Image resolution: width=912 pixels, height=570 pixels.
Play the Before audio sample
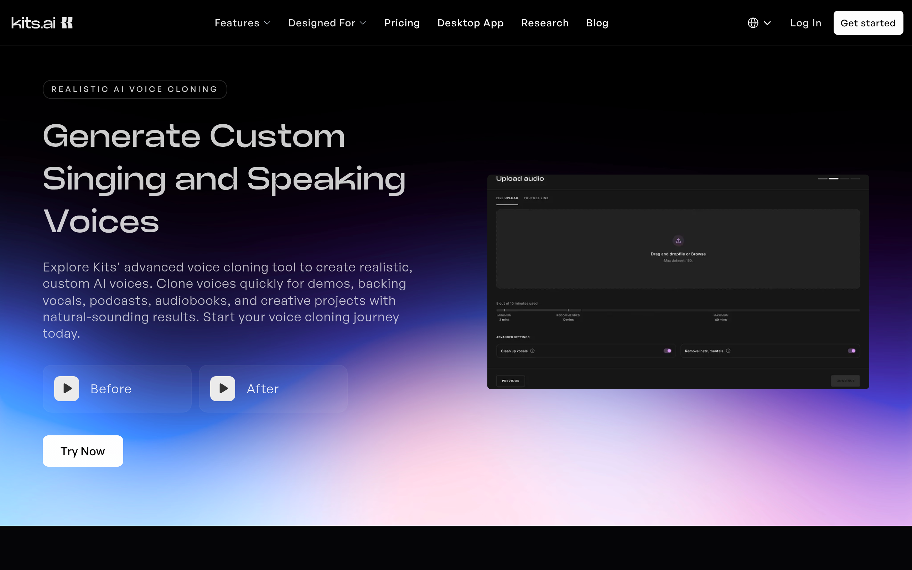67,389
